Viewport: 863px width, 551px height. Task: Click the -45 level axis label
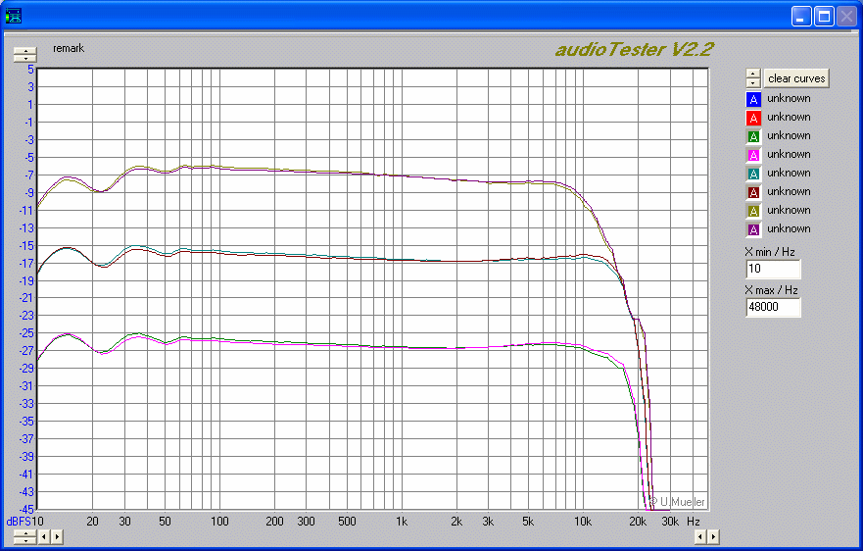click(25, 509)
